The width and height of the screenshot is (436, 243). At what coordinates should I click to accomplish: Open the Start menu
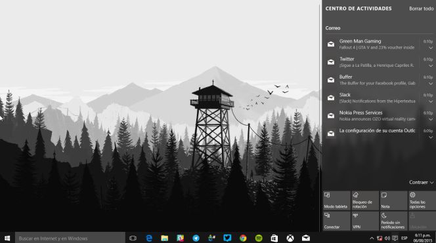click(7, 238)
